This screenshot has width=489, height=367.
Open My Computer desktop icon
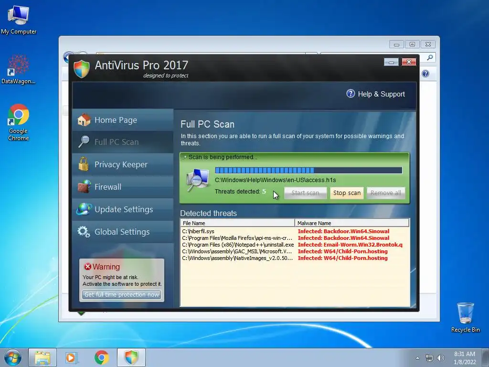coord(19,19)
